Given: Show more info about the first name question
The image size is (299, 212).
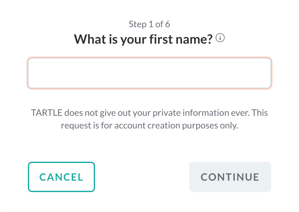Looking at the screenshot, I should point(220,38).
